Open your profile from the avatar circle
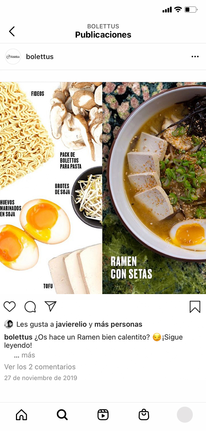Screen dimensions: 206x431 185,415
